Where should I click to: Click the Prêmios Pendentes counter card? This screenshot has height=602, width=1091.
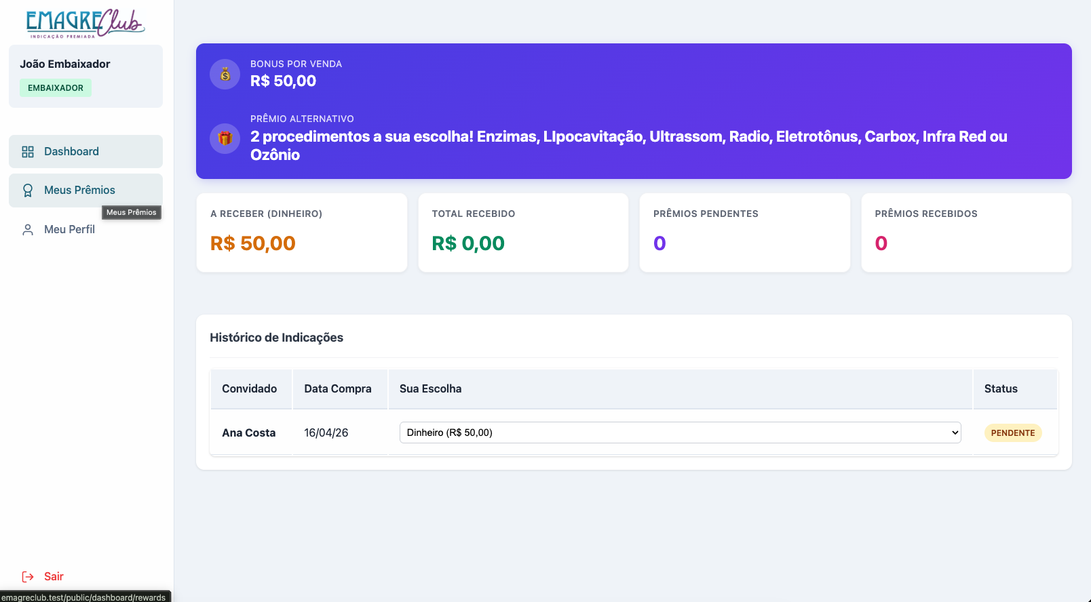coord(744,233)
